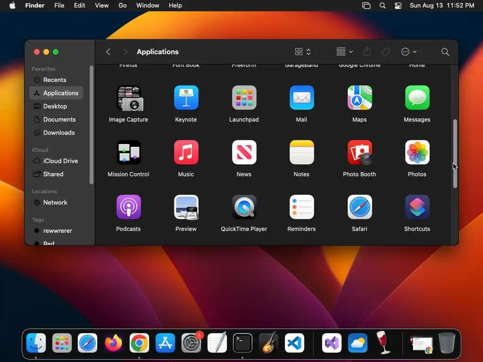The height and width of the screenshot is (362, 483).
Task: Click the Safari icon in Applications folder
Action: click(359, 207)
